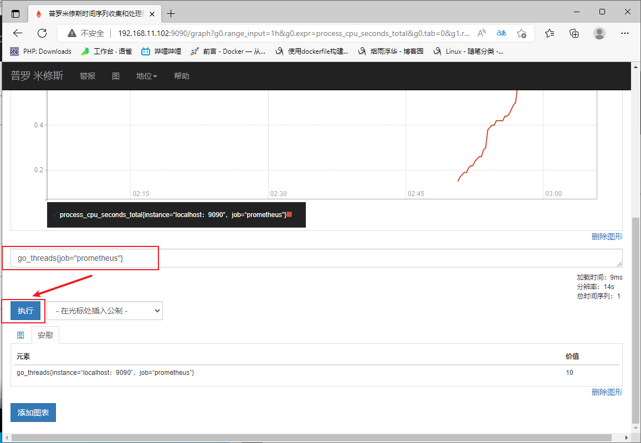Open the tab actions menu icon

(16, 14)
